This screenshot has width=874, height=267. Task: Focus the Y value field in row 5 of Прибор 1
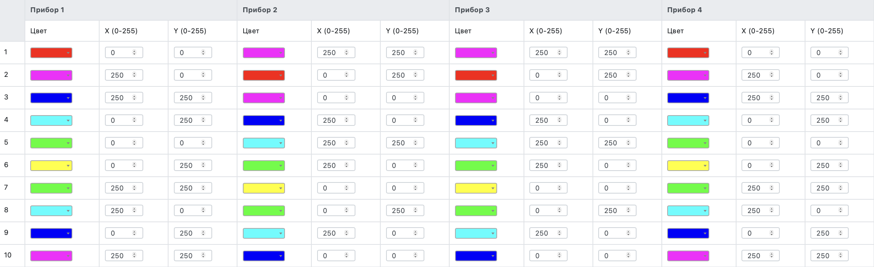coord(193,143)
